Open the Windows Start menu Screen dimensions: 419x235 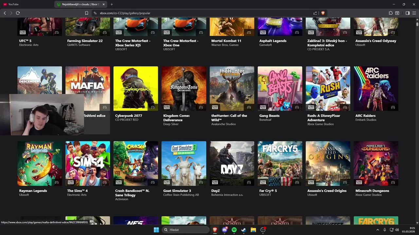[156, 230]
